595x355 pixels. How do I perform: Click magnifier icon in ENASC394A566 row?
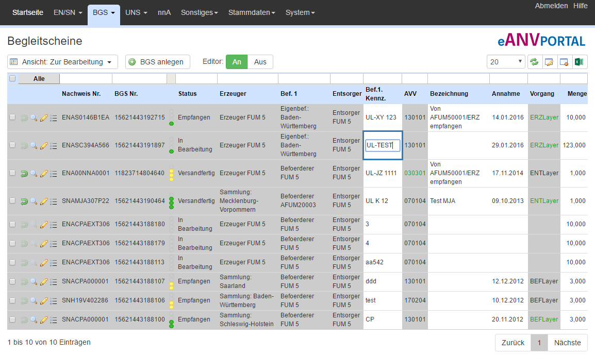pyautogui.click(x=34, y=146)
